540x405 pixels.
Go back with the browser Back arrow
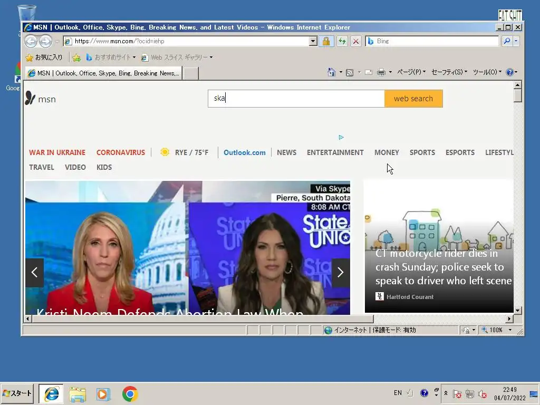31,41
